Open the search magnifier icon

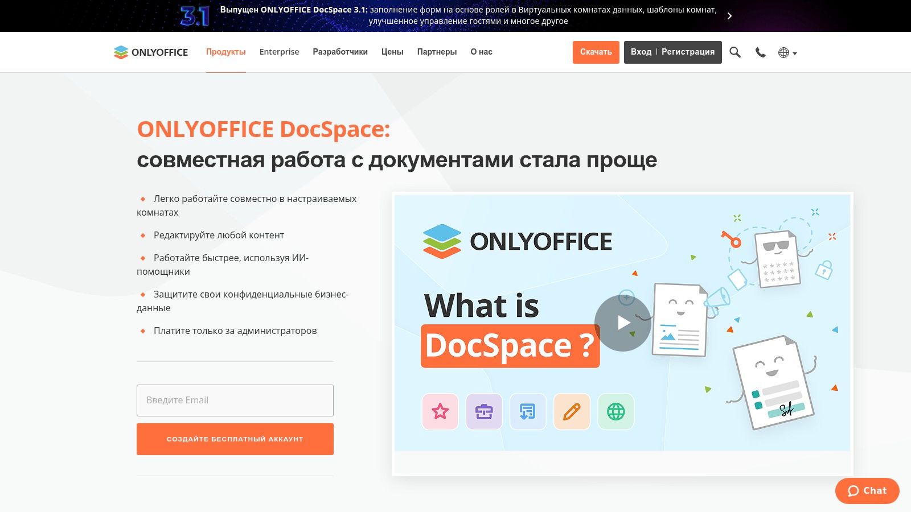click(x=735, y=52)
